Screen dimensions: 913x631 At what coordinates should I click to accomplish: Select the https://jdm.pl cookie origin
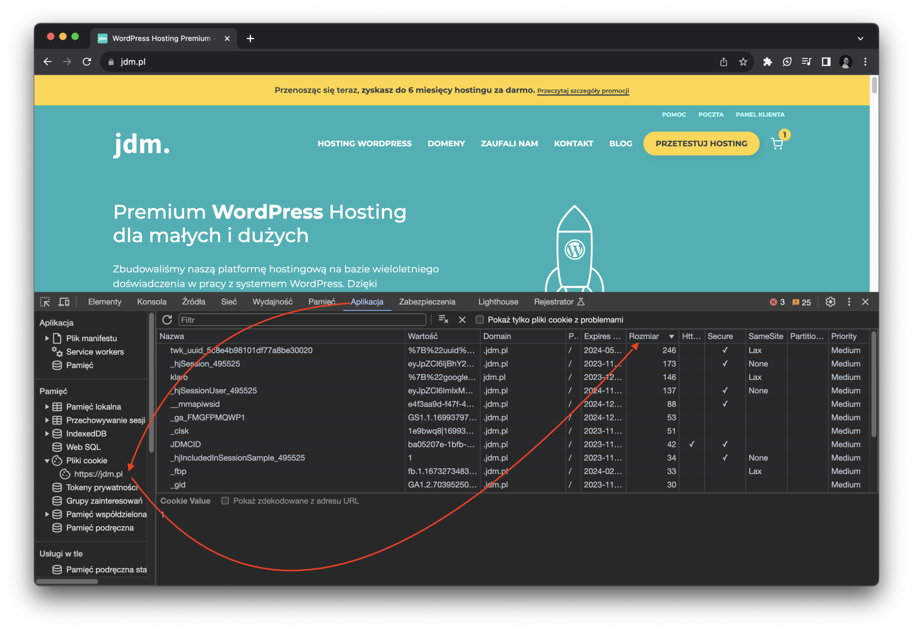pos(98,474)
